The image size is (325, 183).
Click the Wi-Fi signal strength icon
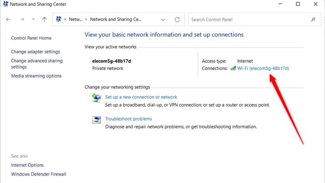pyautogui.click(x=233, y=68)
